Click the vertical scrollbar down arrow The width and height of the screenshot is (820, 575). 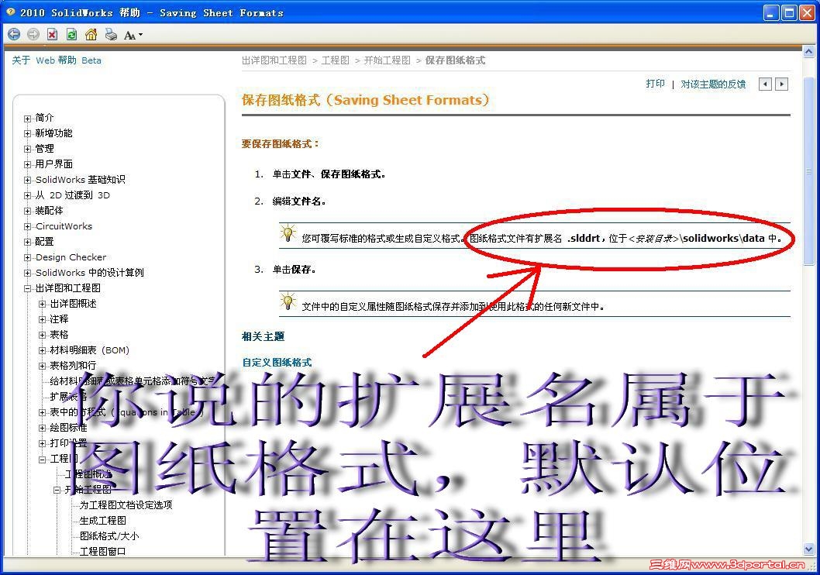(x=809, y=549)
